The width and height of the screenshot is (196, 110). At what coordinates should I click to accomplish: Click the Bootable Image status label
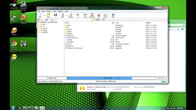click(x=52, y=78)
